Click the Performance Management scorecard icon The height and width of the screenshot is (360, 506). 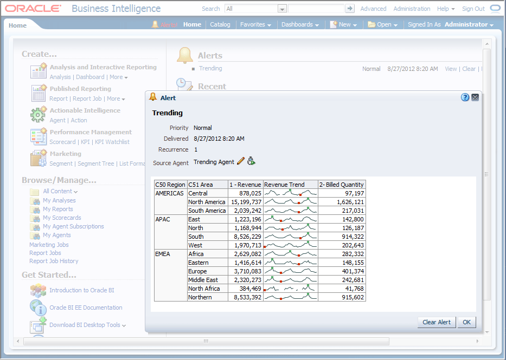coord(38,136)
